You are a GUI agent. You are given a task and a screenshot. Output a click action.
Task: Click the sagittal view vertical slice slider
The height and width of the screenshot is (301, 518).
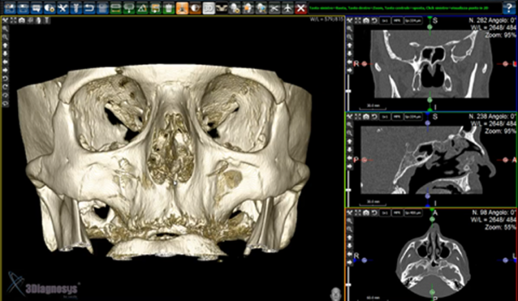point(347,190)
